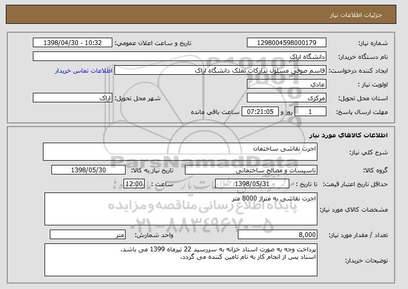Viewport: 408px width, 289px height.
Task: Click the label اولویت نیاز
Action: coord(373,85)
